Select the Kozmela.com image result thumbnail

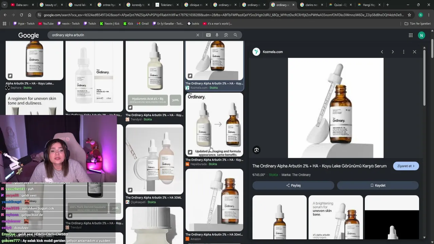click(214, 61)
